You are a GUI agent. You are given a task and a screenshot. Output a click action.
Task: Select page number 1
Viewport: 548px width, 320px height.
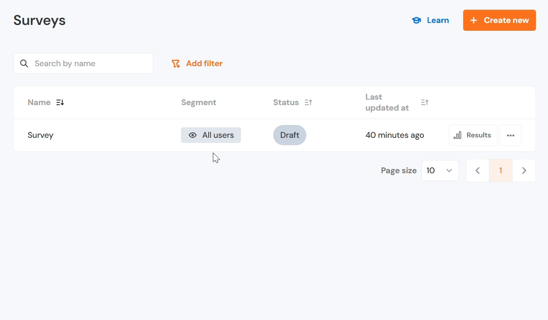[x=501, y=171]
